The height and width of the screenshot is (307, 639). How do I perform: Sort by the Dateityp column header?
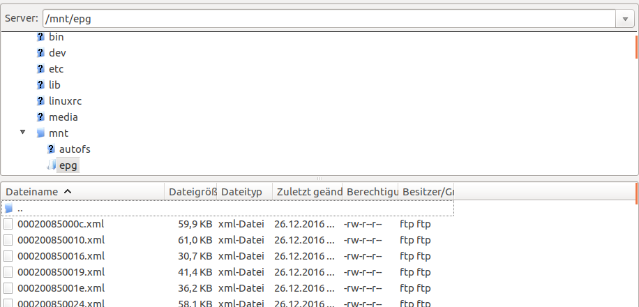click(x=241, y=191)
